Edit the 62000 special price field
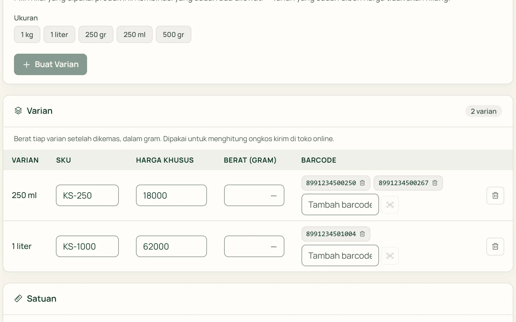Image resolution: width=516 pixels, height=322 pixels. point(171,246)
